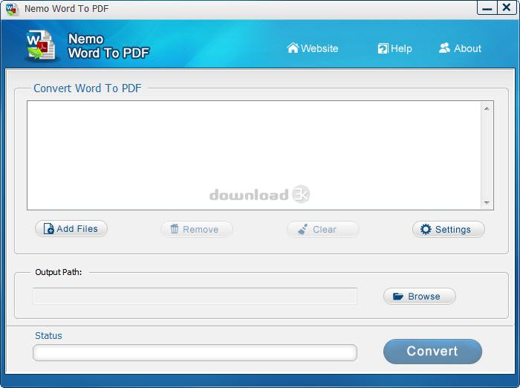Screen dimensions: 520x388
Task: Click the question-mark Help icon
Action: [383, 48]
